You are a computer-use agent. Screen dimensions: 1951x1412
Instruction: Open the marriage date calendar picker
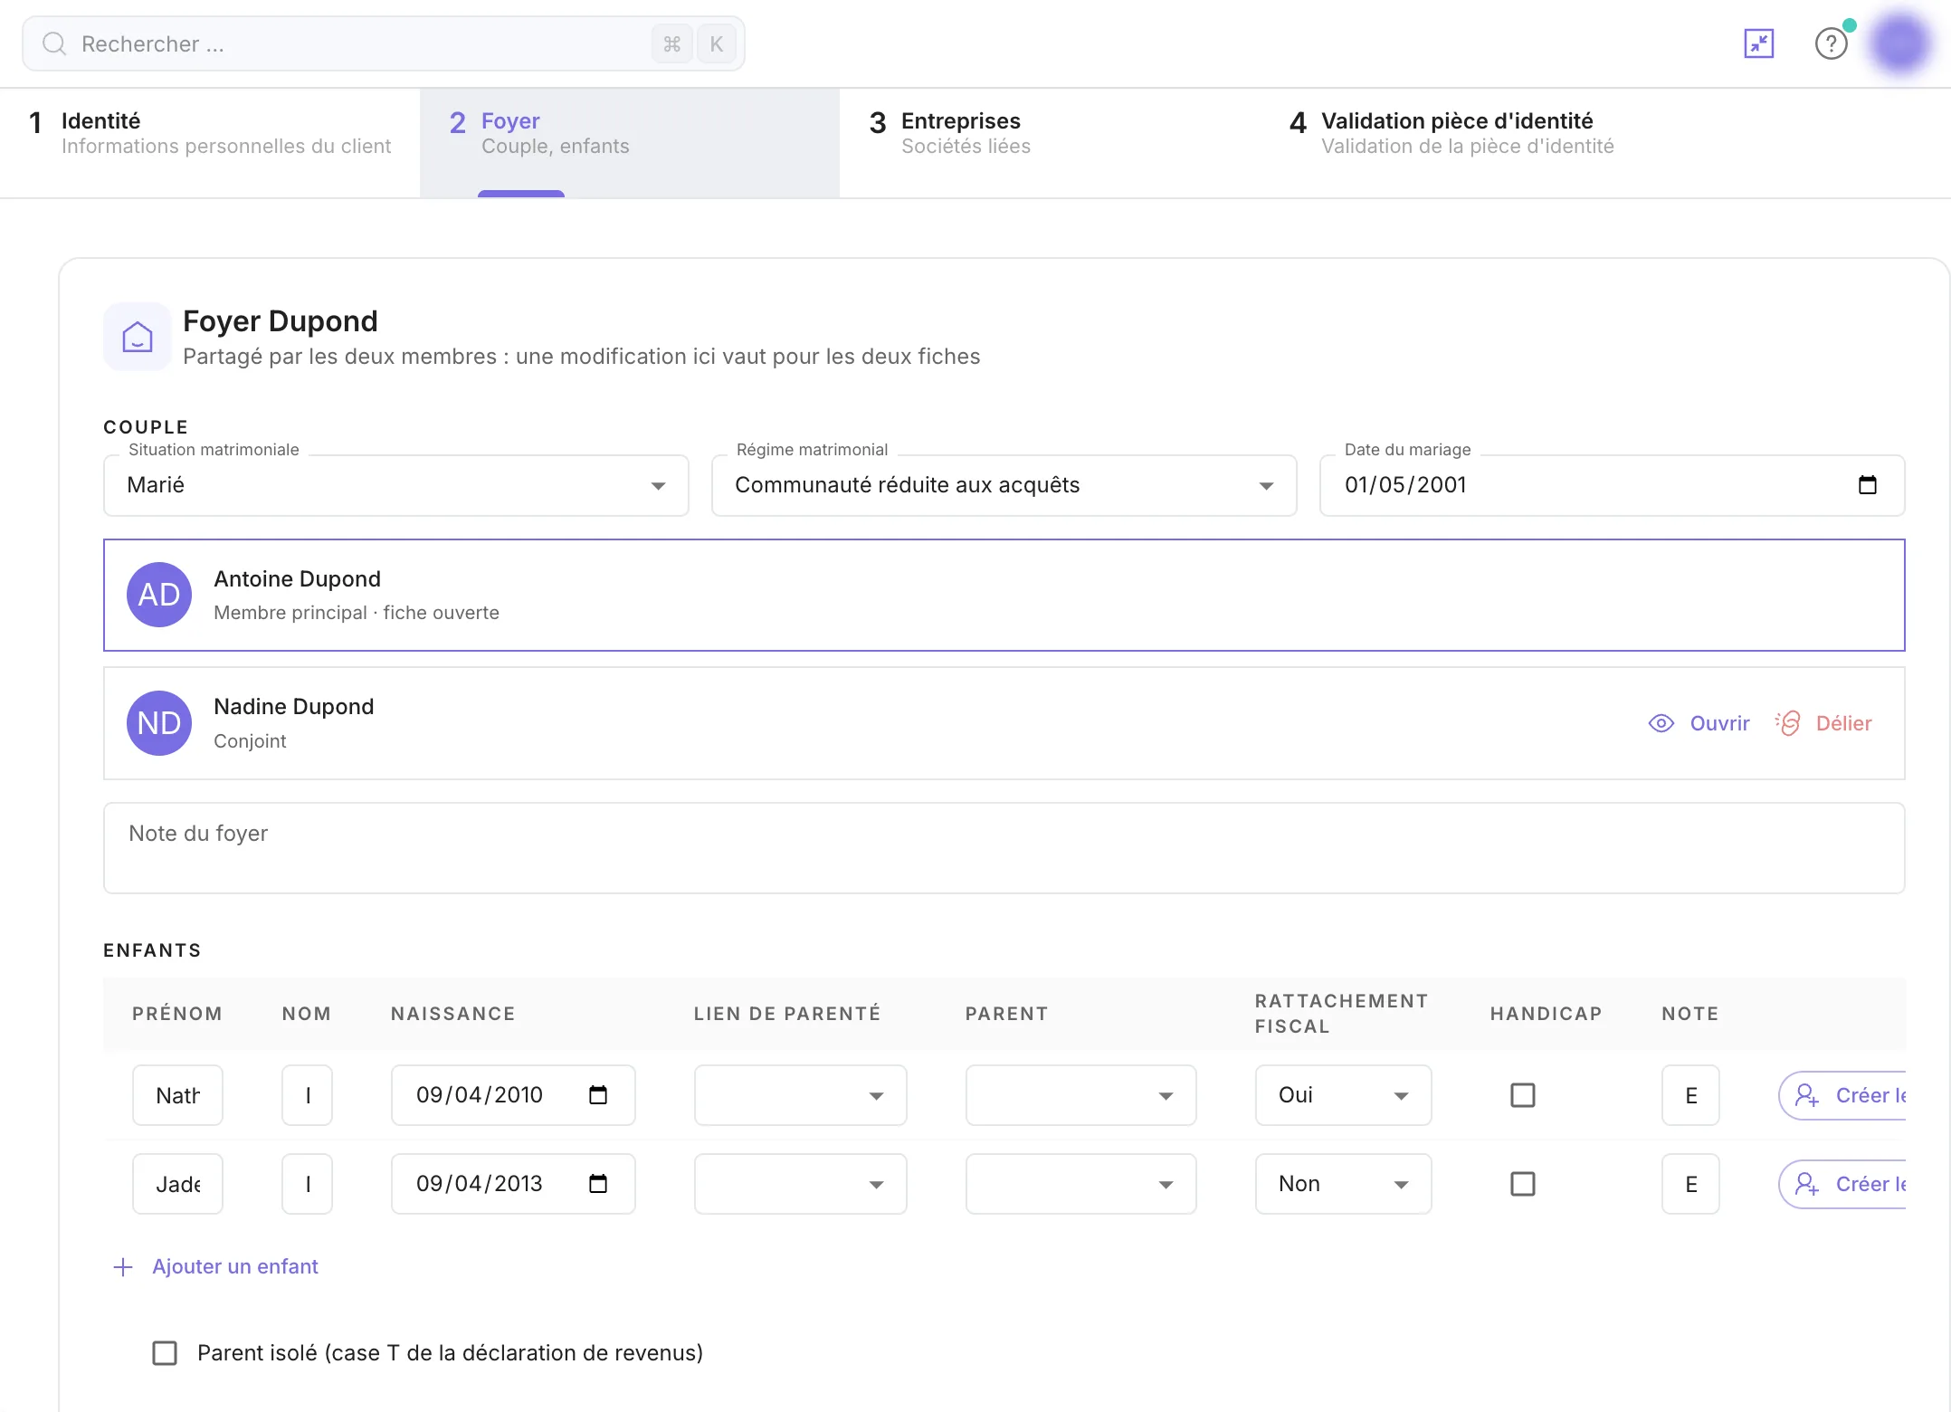[1867, 485]
